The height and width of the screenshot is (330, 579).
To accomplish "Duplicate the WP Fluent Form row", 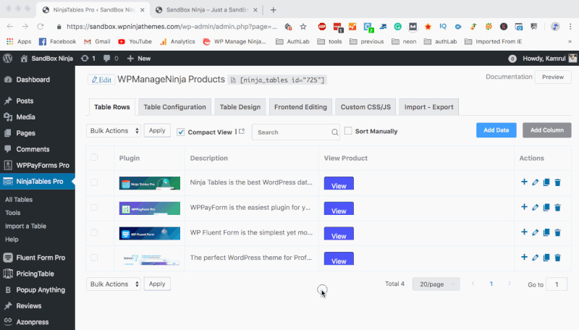I will coord(546,232).
